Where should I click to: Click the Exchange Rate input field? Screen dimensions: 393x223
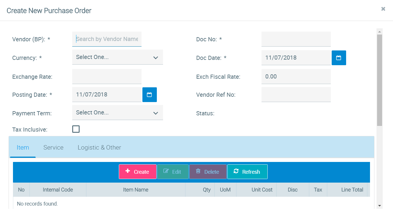click(107, 76)
